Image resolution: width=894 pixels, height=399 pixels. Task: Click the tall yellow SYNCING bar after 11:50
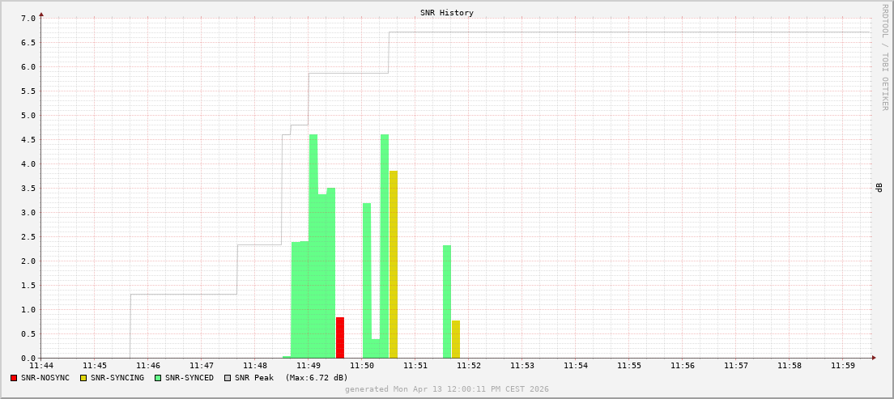pos(394,264)
